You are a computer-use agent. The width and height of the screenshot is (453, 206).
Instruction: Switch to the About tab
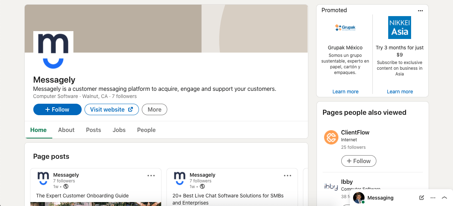tap(66, 130)
